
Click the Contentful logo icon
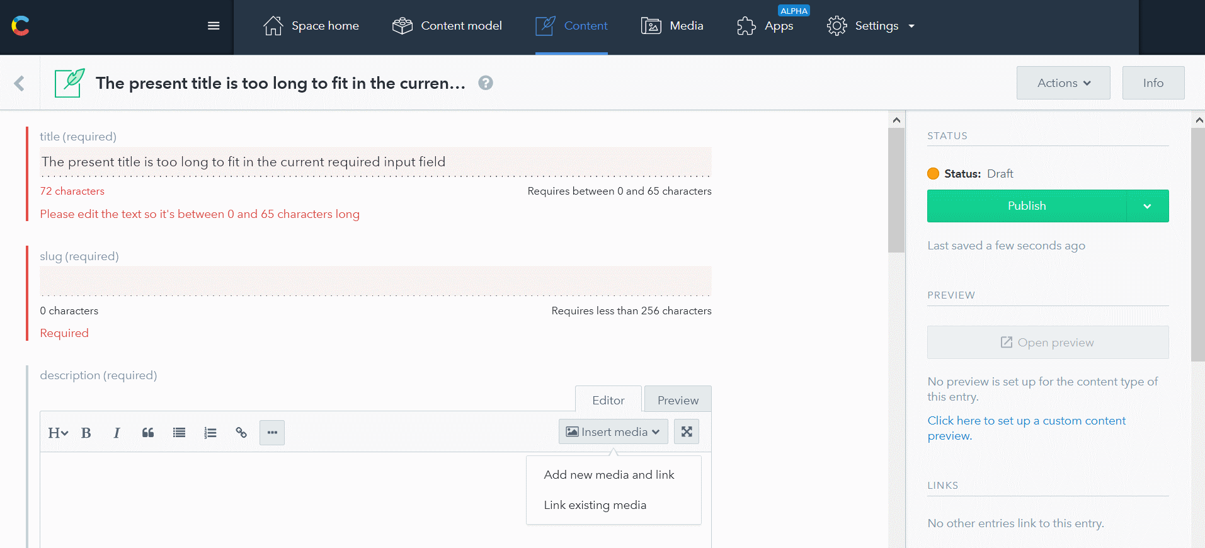[x=20, y=26]
